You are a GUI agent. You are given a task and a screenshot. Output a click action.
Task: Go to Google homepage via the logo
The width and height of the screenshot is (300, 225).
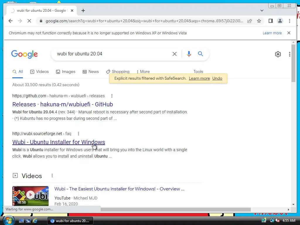tap(25, 54)
